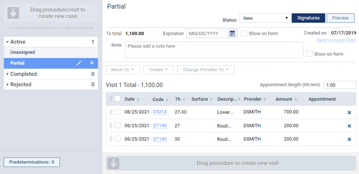Select the Unassigned case item
The width and height of the screenshot is (359, 174).
51,52
